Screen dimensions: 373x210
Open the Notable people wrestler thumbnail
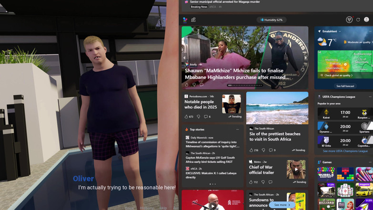(x=231, y=104)
